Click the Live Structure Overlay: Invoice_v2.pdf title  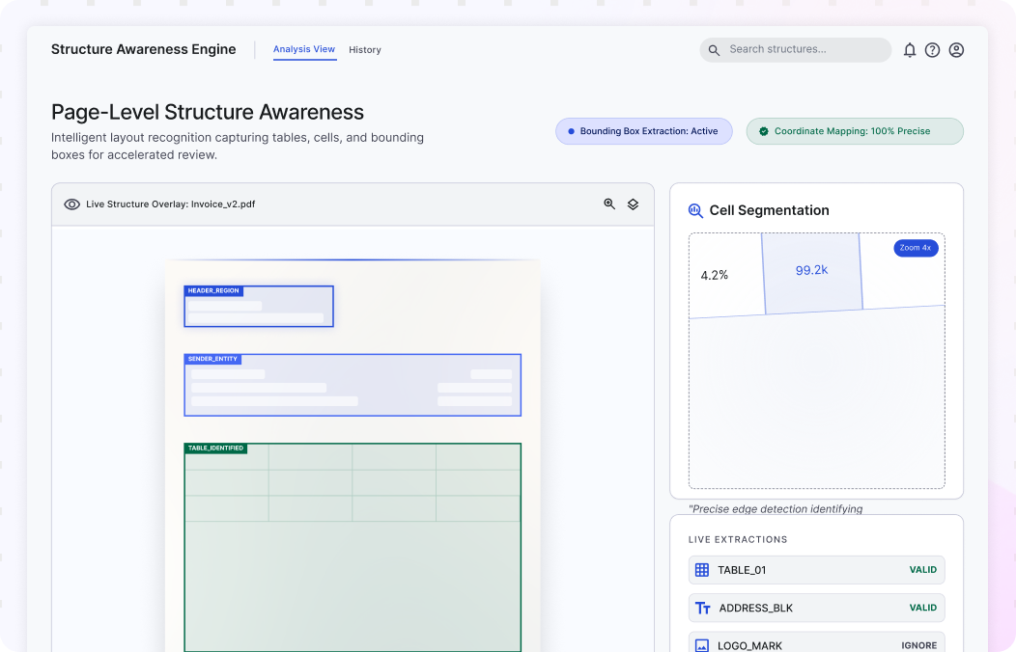(170, 204)
